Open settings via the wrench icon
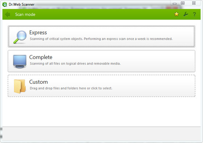 (186, 14)
